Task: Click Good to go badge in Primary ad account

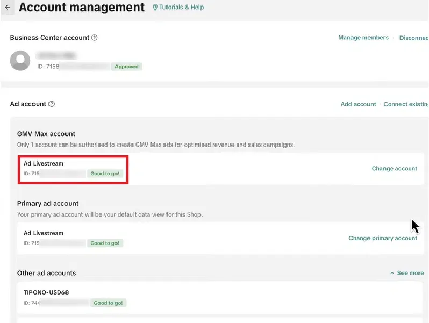Action: 105,243
